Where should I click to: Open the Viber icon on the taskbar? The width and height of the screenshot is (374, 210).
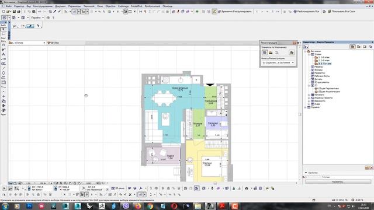tap(126, 206)
